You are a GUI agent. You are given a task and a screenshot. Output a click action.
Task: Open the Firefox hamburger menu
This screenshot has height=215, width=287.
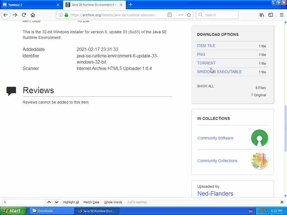(x=281, y=15)
